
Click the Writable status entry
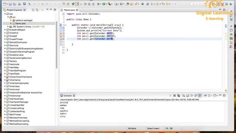[x=132, y=129]
